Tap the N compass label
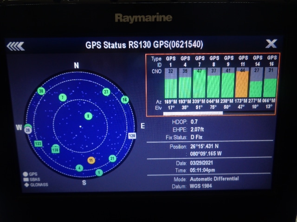Screen dimensions: 297x222 click(x=76, y=66)
